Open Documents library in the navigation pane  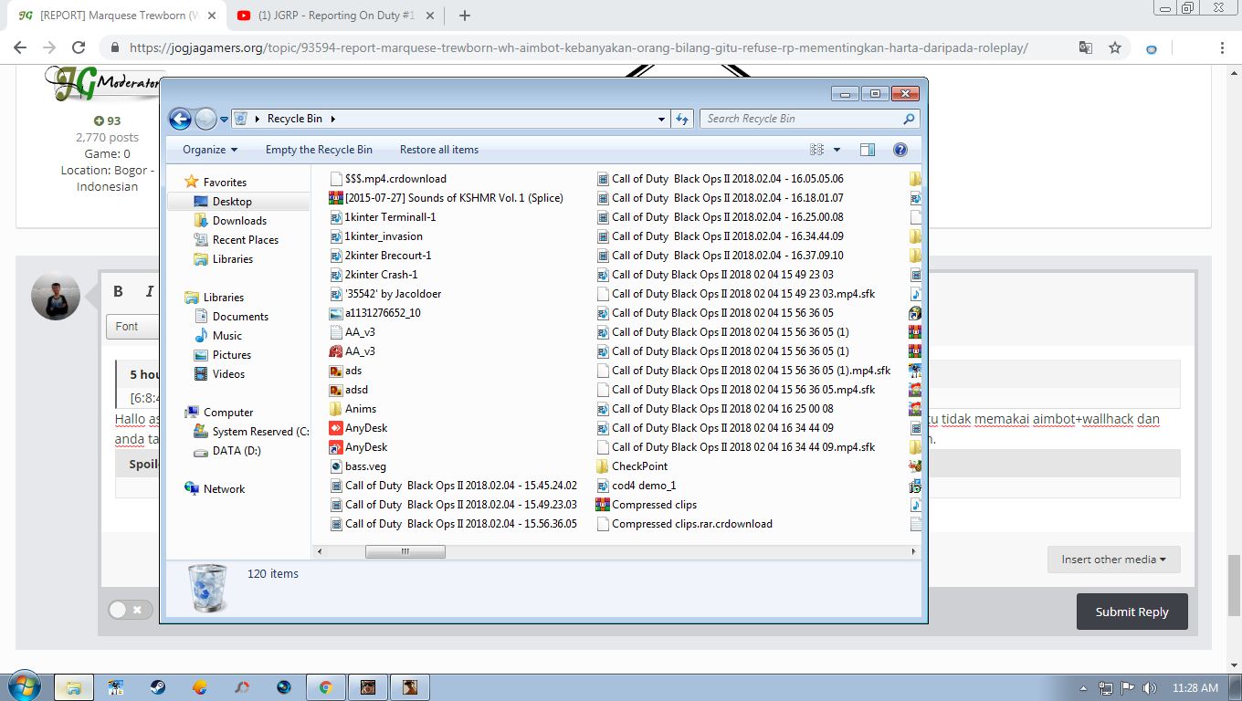click(240, 317)
